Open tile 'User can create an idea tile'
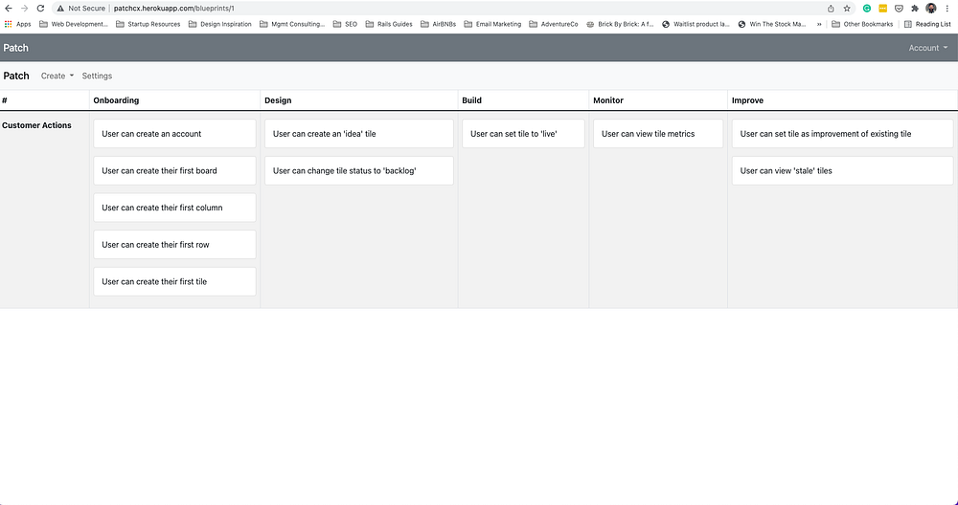Viewport: 958px width, 505px height. pyautogui.click(x=359, y=134)
